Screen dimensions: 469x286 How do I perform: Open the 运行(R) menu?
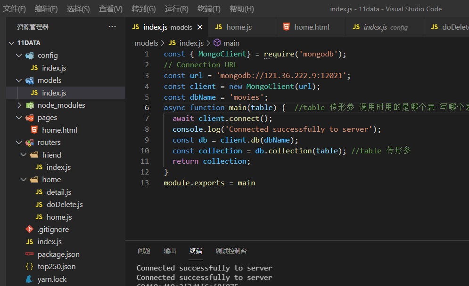click(176, 9)
